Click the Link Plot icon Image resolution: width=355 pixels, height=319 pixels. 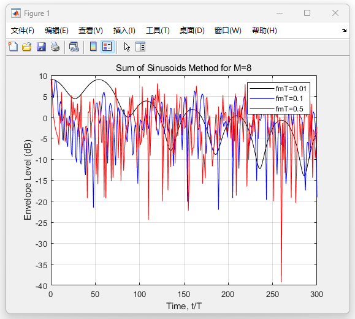click(x=74, y=47)
